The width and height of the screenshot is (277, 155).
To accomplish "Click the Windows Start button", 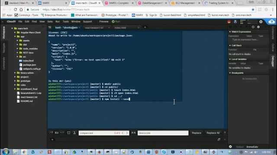I will tap(6, 152).
